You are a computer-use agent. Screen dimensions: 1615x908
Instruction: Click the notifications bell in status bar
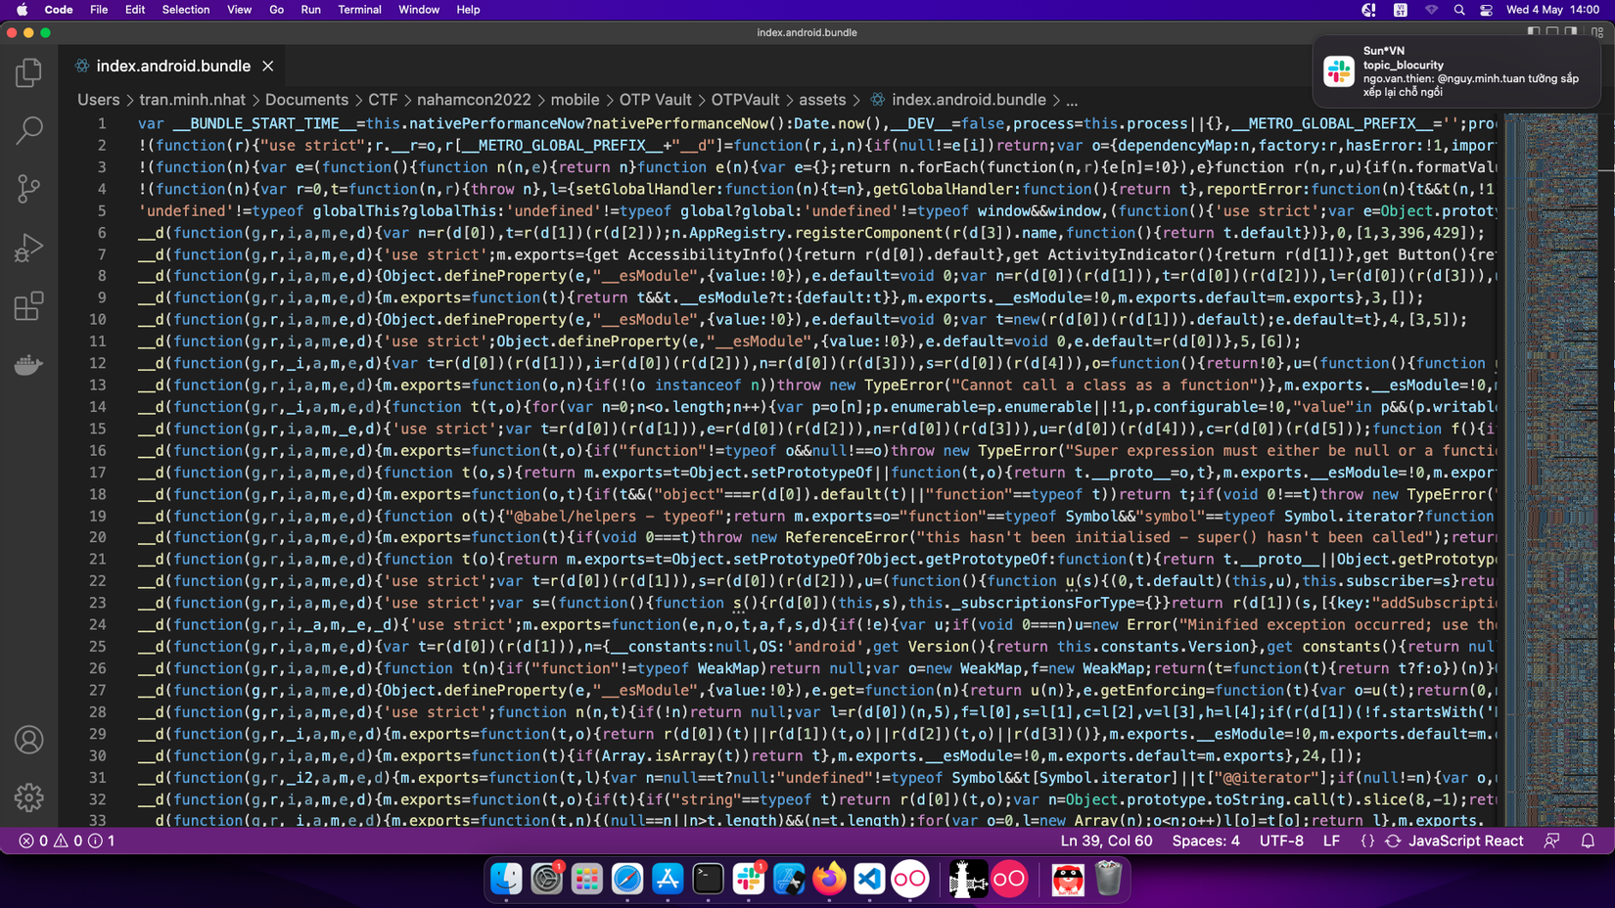point(1588,840)
